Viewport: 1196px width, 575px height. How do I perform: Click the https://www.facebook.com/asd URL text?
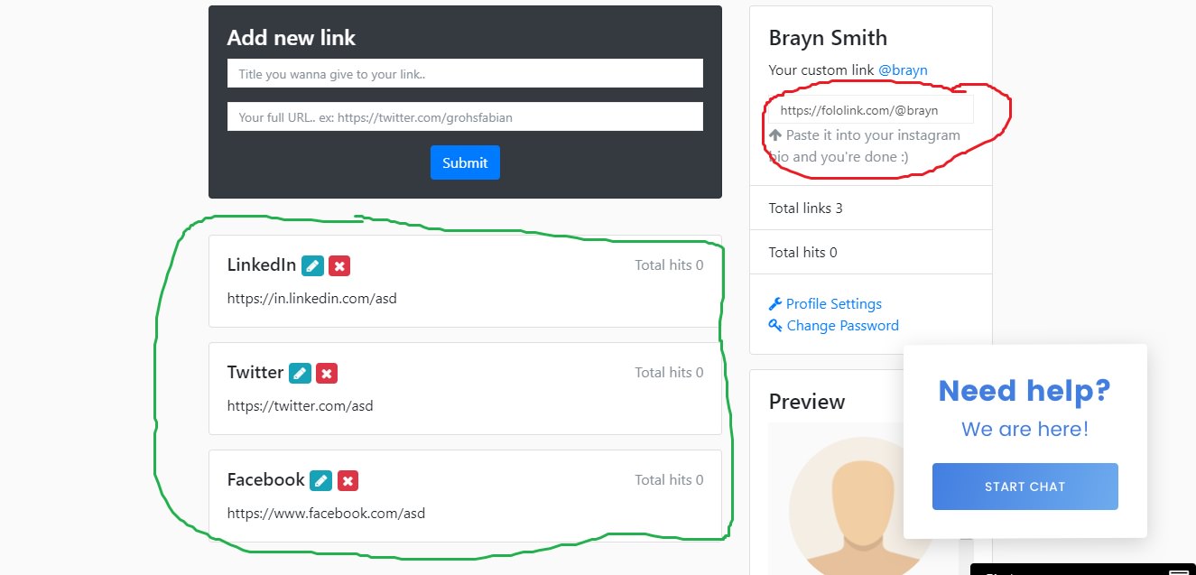tap(327, 514)
